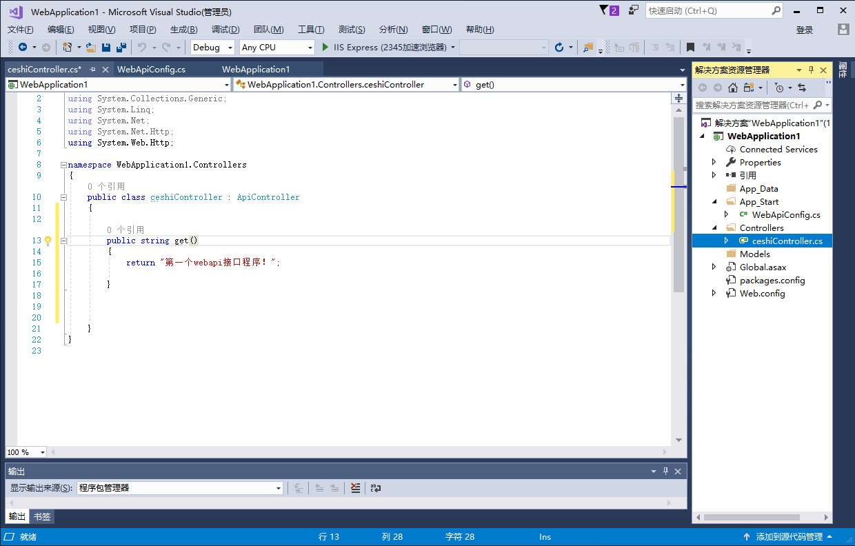Open the 视图(V) menu
Screen dimensions: 855x546
102,30
